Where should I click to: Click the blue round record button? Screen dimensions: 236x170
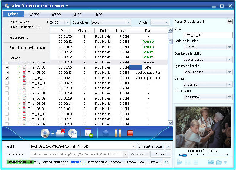point(106,133)
